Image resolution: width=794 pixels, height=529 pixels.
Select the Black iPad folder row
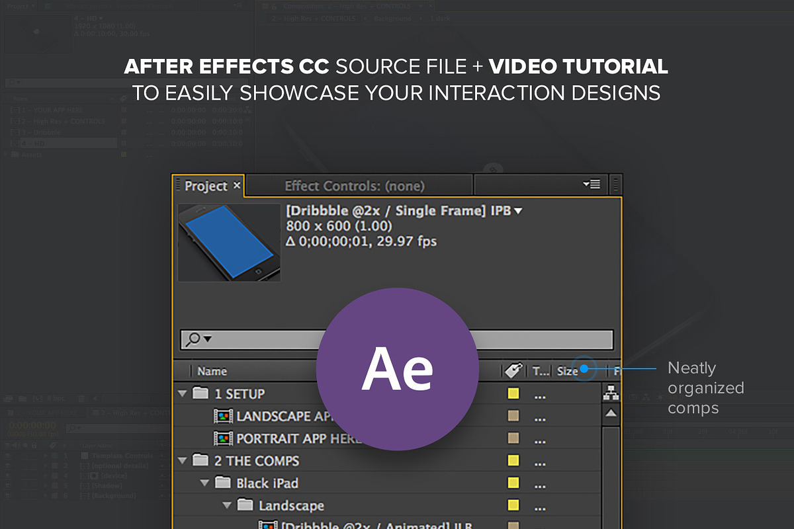coord(387,483)
